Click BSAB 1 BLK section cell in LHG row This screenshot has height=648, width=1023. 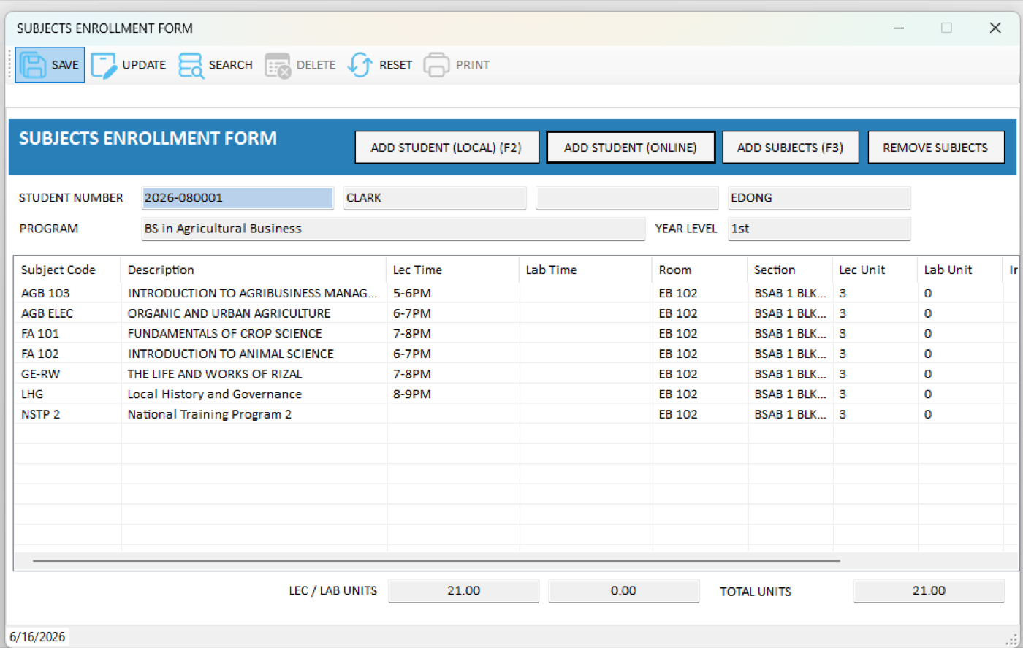(790, 394)
